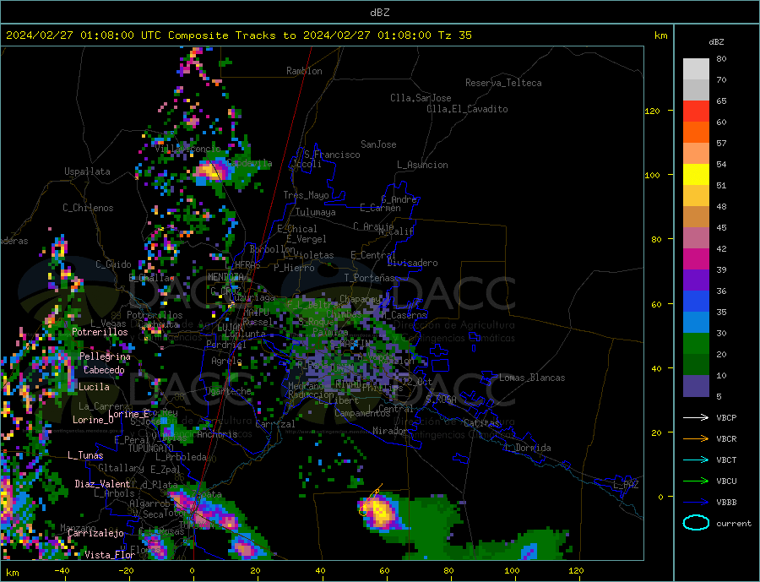Viewport: 760px width, 582px height.
Task: Pick the light blue 35 dBZ swatch
Action: (x=696, y=323)
